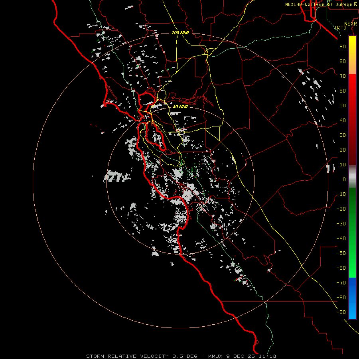
Task: Select the blue bottom segment of colorbar
Action: tap(352, 298)
